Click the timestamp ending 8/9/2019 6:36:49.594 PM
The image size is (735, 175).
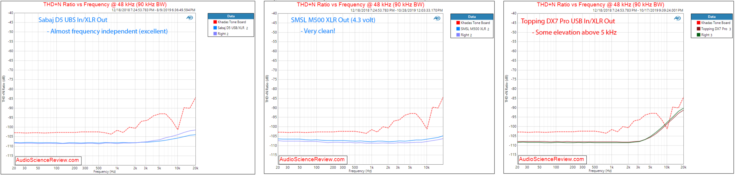(154, 10)
